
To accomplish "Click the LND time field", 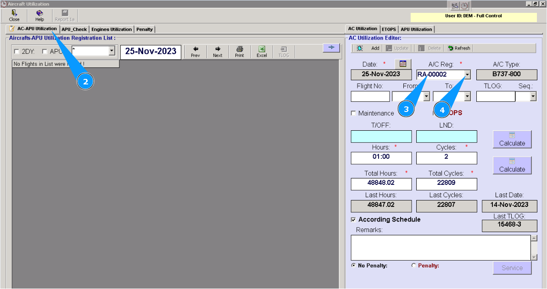I will (447, 137).
